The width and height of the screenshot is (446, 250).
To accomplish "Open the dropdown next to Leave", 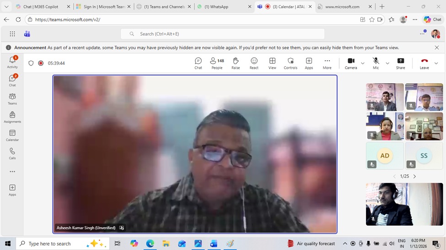I will point(436,63).
